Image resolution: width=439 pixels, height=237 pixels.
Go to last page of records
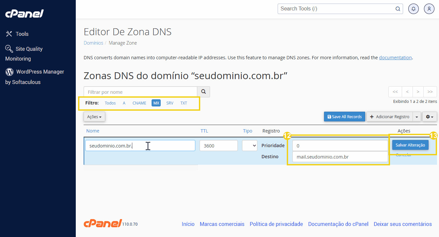click(430, 92)
